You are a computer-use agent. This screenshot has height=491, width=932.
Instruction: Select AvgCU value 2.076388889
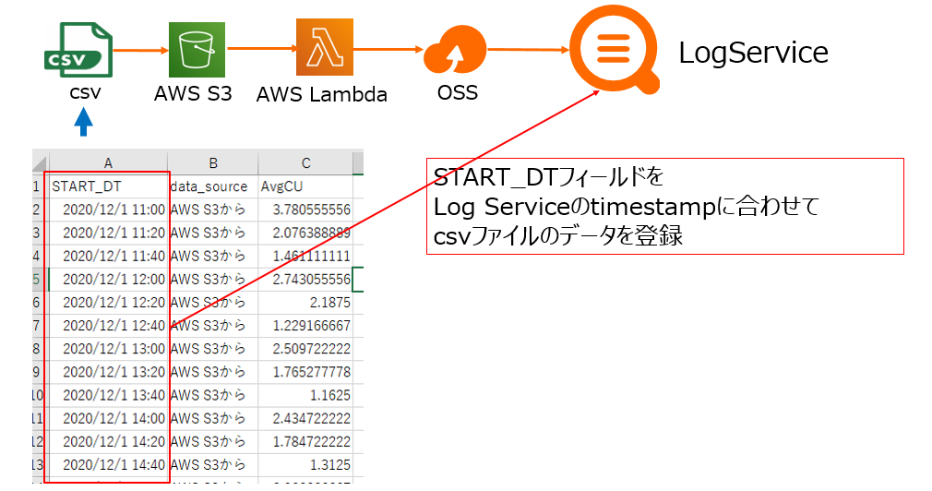click(x=305, y=233)
